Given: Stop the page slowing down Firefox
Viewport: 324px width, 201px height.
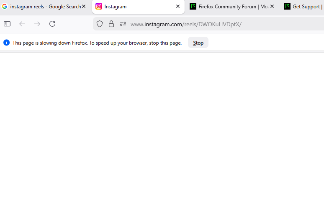Looking at the screenshot, I should point(198,43).
